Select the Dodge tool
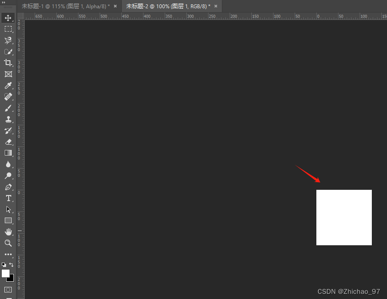Viewport: 387px width, 299px height. click(8, 175)
